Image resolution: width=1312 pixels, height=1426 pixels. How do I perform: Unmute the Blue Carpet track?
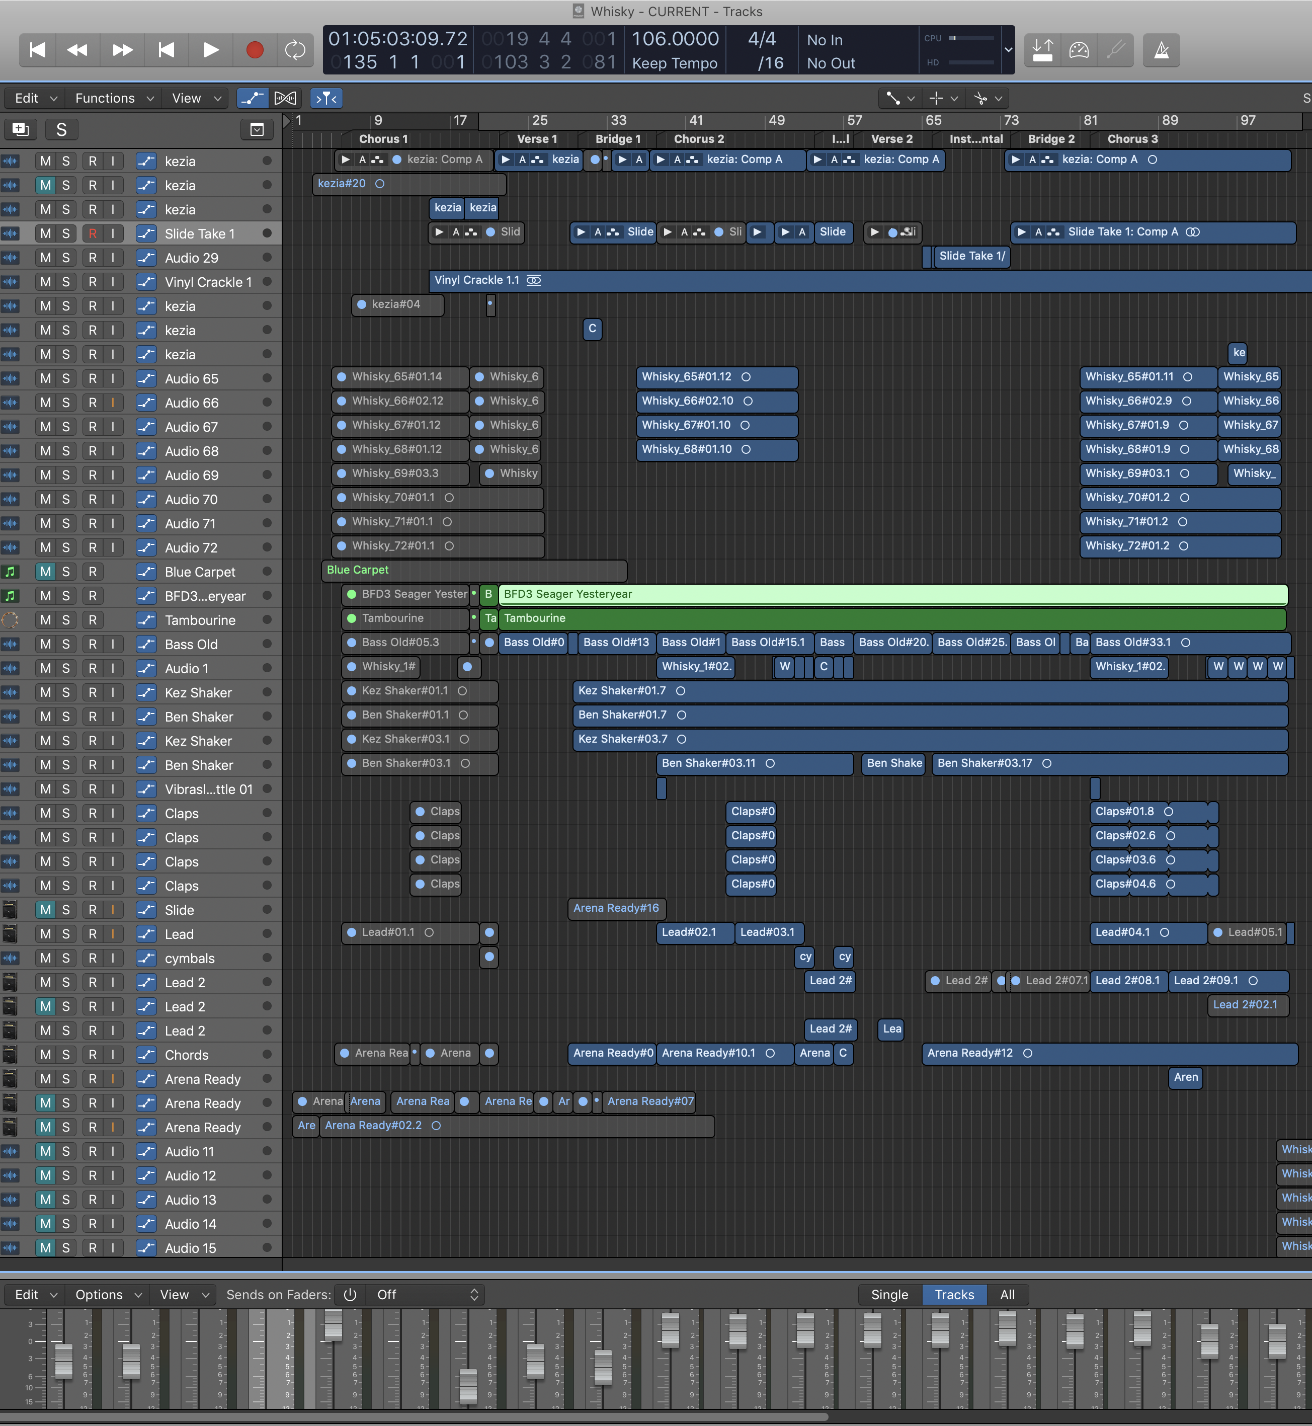[45, 572]
